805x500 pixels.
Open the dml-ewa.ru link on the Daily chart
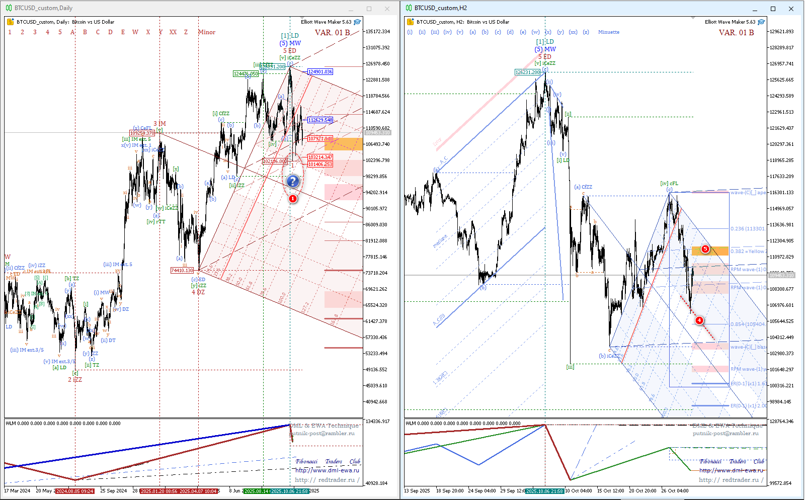click(327, 470)
